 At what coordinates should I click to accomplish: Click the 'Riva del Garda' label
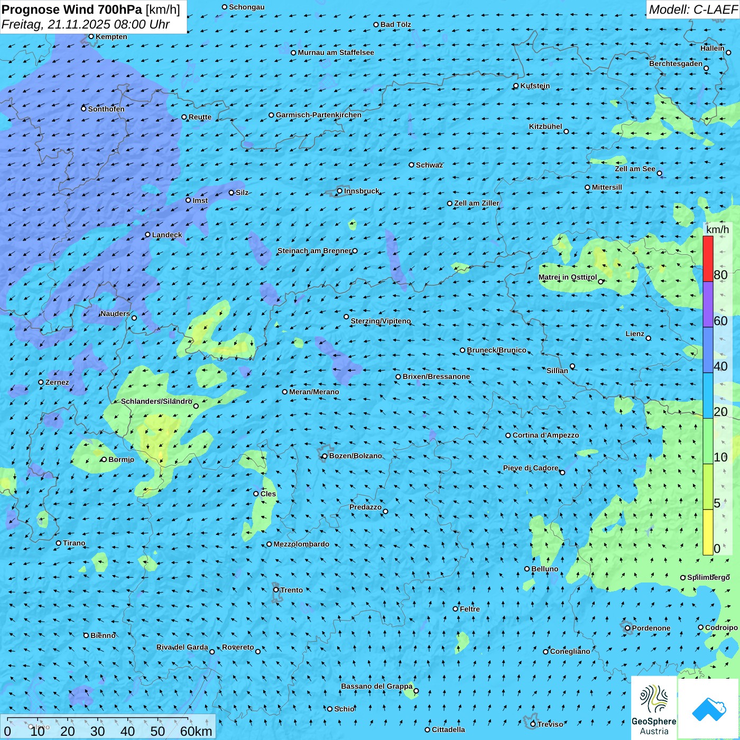(182, 647)
